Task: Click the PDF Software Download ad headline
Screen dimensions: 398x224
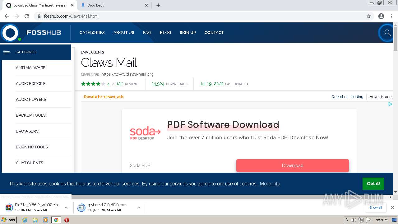Action: tap(223, 125)
